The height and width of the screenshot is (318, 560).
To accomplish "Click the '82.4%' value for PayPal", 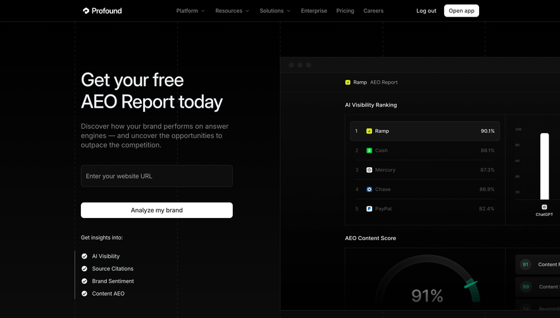I will (487, 209).
